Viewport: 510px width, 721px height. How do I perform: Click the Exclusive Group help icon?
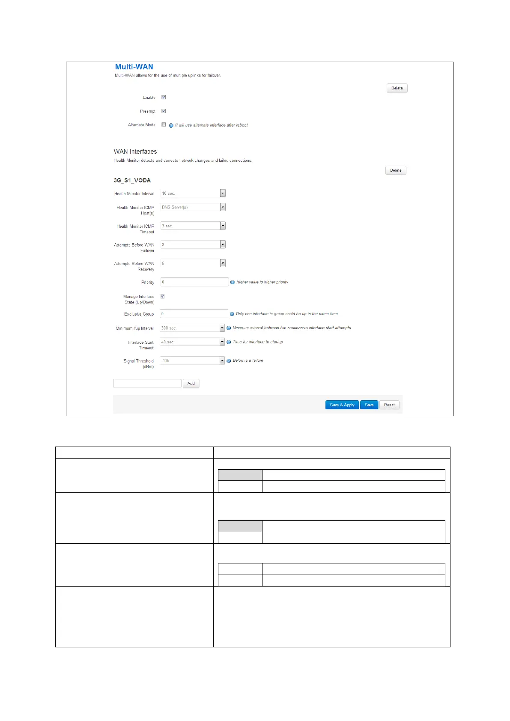coord(232,314)
